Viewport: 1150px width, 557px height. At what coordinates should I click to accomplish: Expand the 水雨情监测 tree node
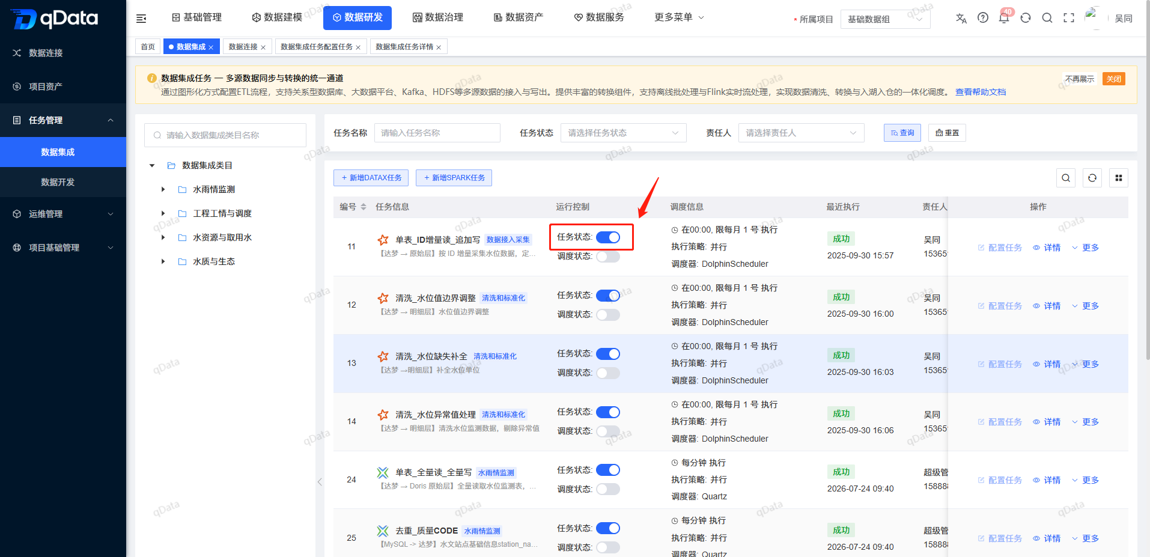pyautogui.click(x=163, y=189)
